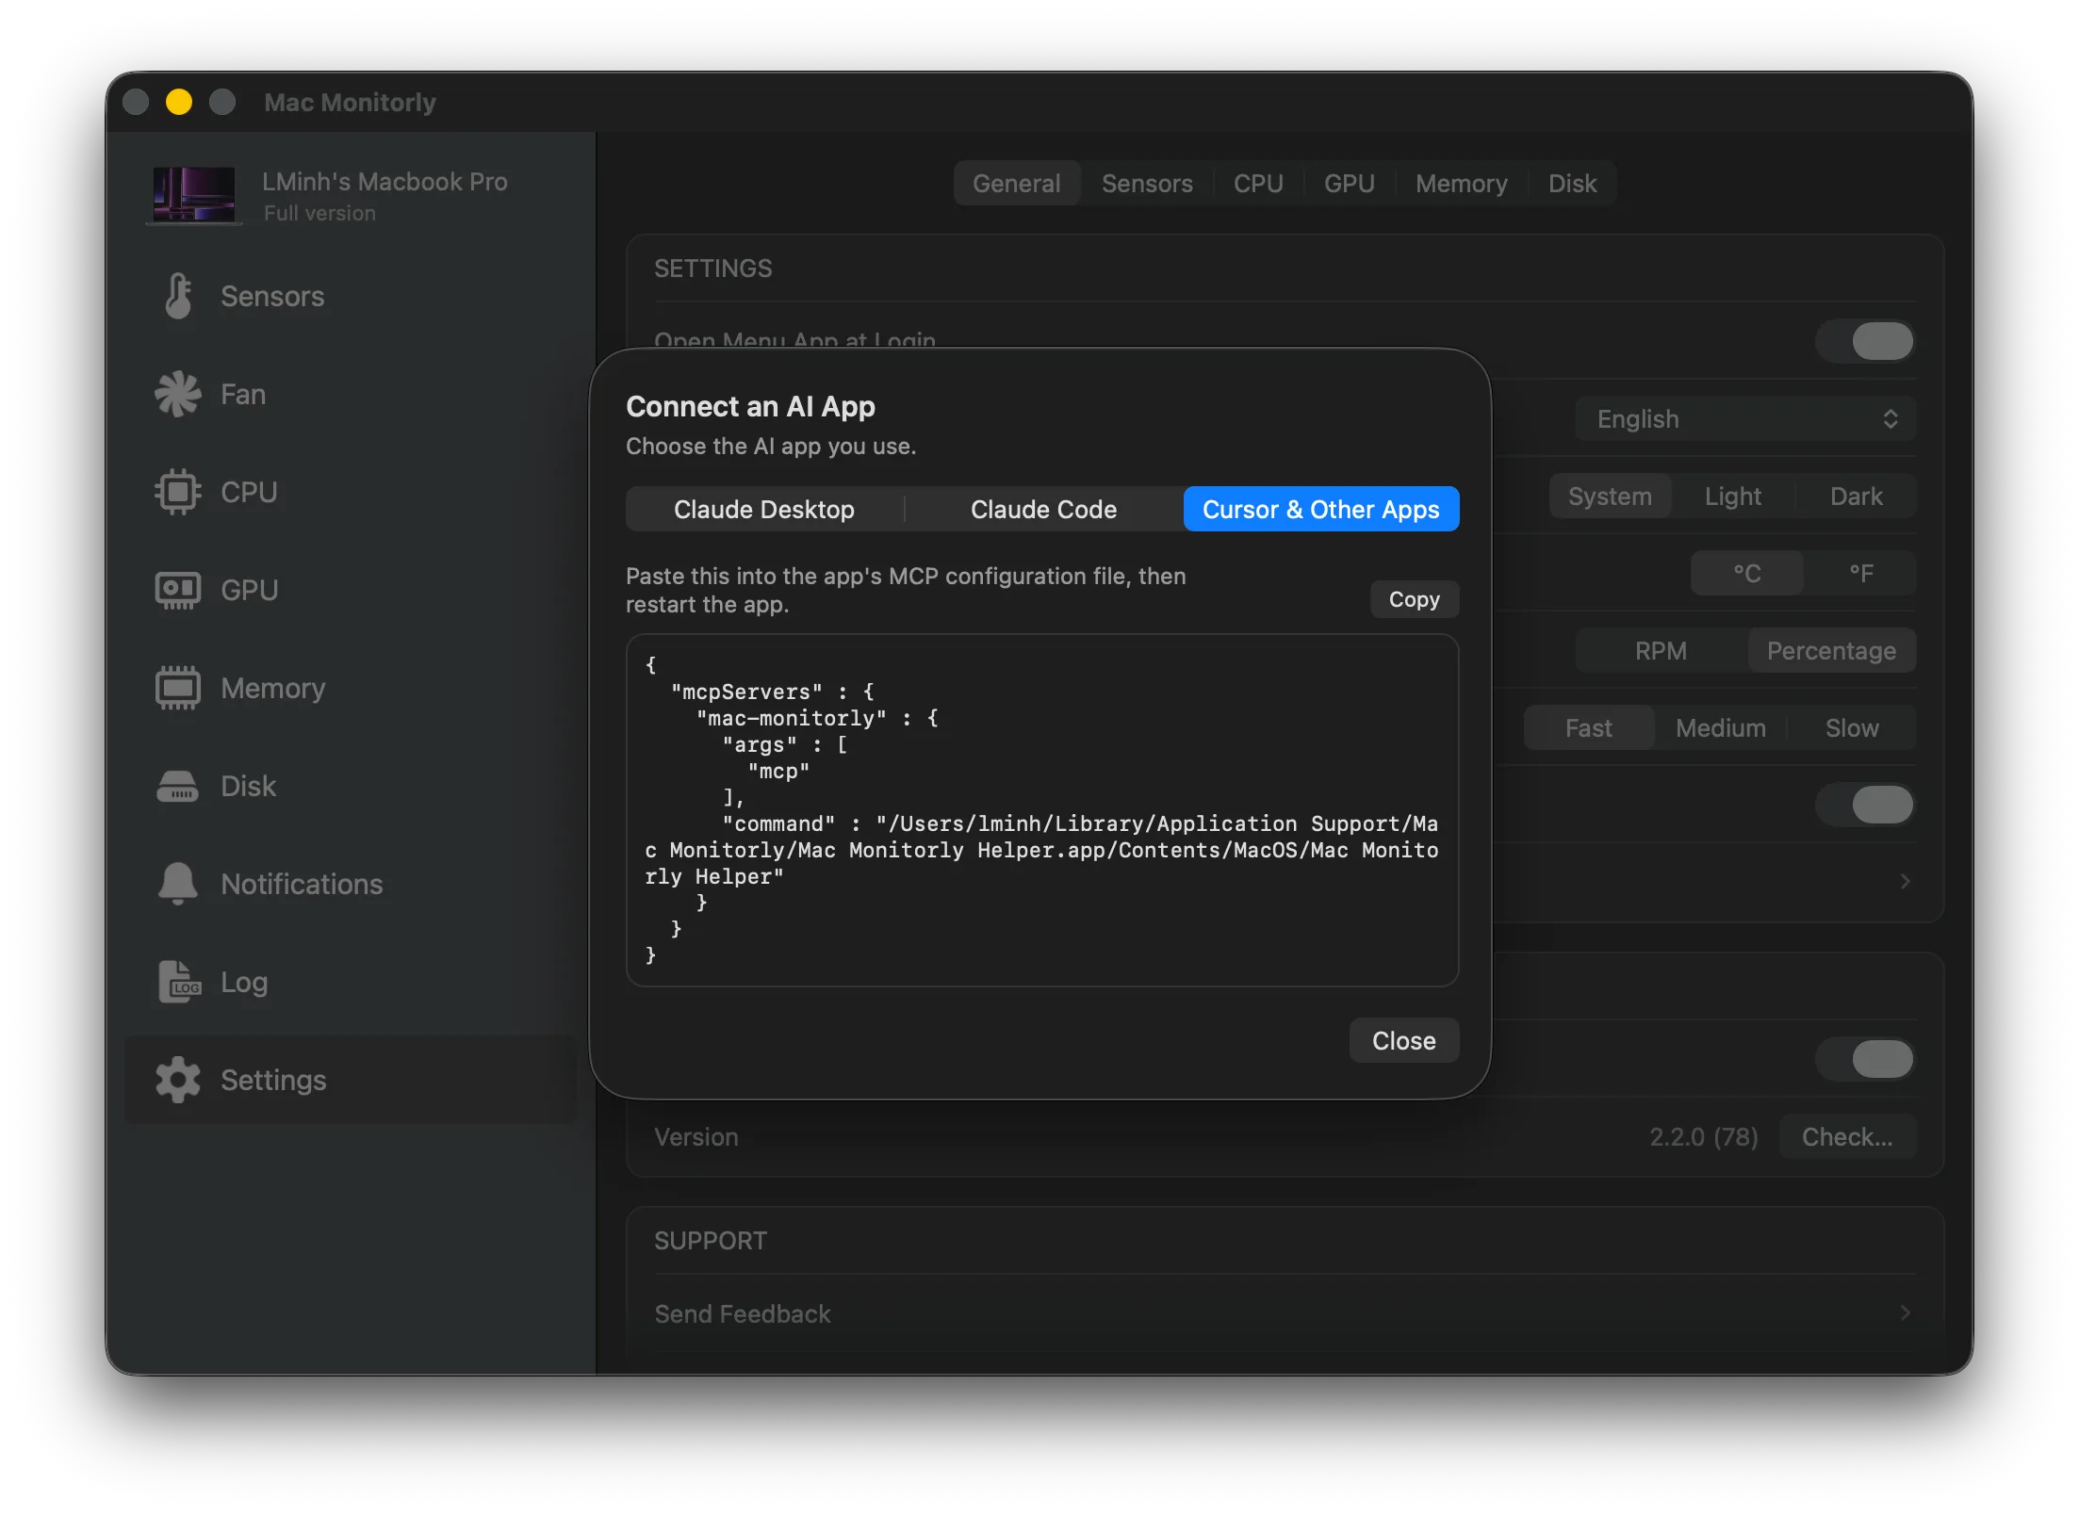Select Light appearance option
This screenshot has height=1515, width=2079.
tap(1733, 496)
